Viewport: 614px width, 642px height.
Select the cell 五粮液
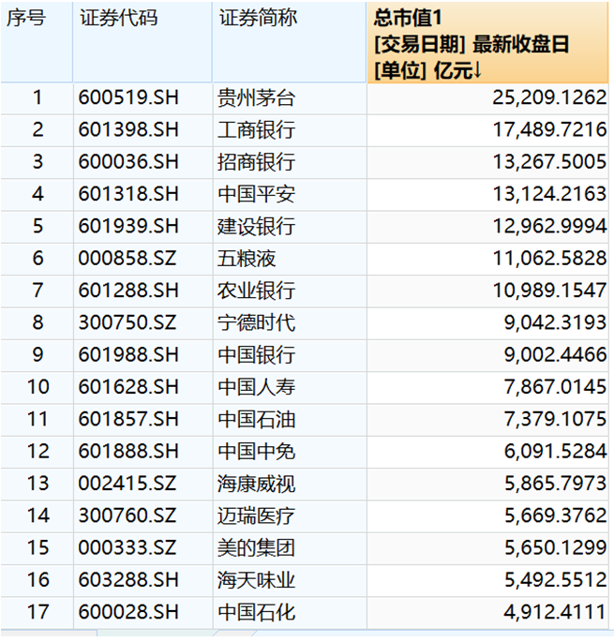[290, 259]
